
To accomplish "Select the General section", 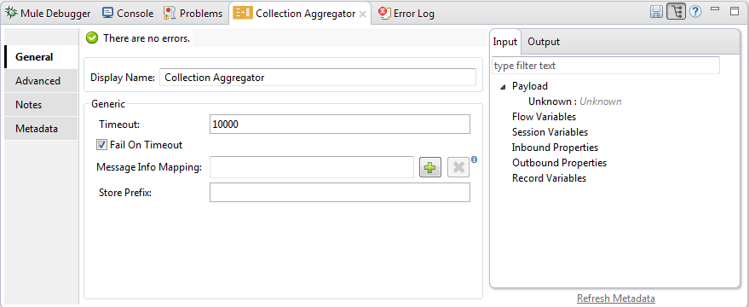I will (41, 57).
